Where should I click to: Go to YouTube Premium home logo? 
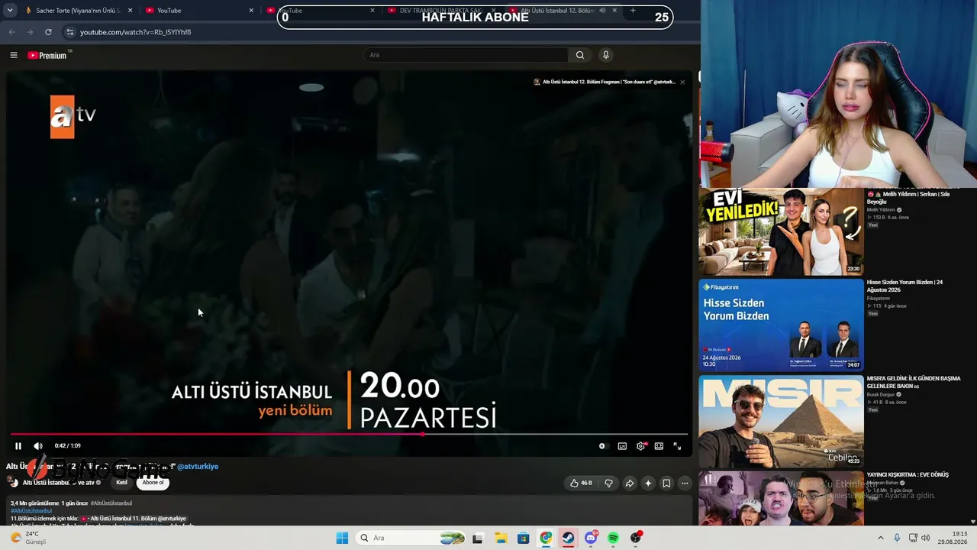pos(47,55)
